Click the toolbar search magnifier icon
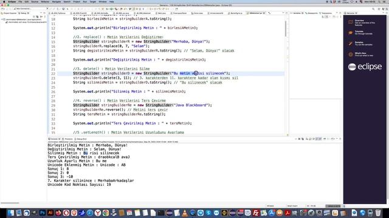 coord(373,9)
